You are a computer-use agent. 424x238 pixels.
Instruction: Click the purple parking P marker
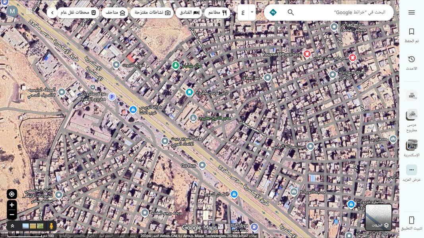tap(112, 97)
